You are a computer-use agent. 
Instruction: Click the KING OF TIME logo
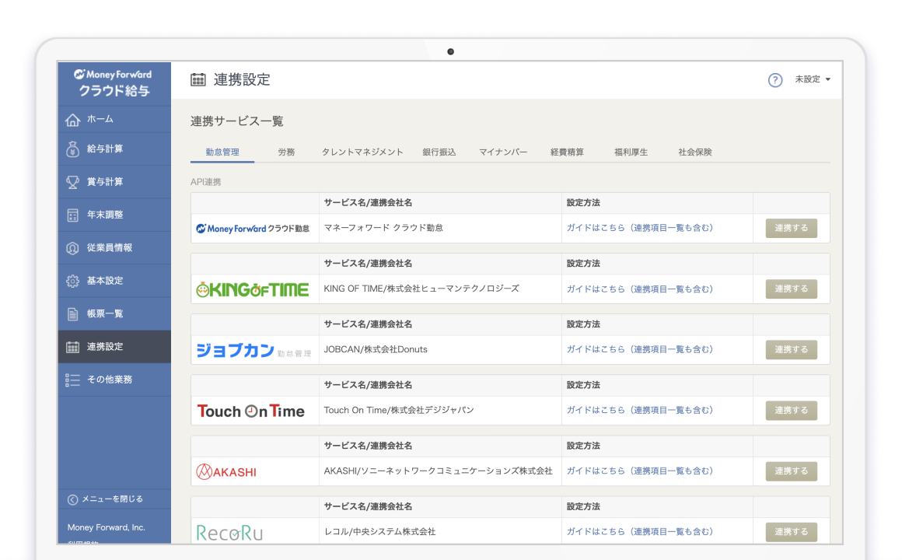(x=253, y=289)
